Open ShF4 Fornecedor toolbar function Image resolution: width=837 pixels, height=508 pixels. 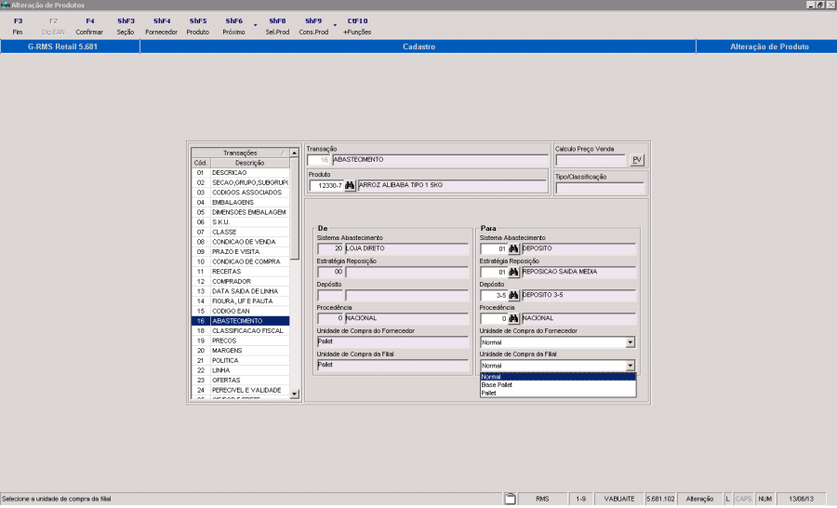coord(161,25)
